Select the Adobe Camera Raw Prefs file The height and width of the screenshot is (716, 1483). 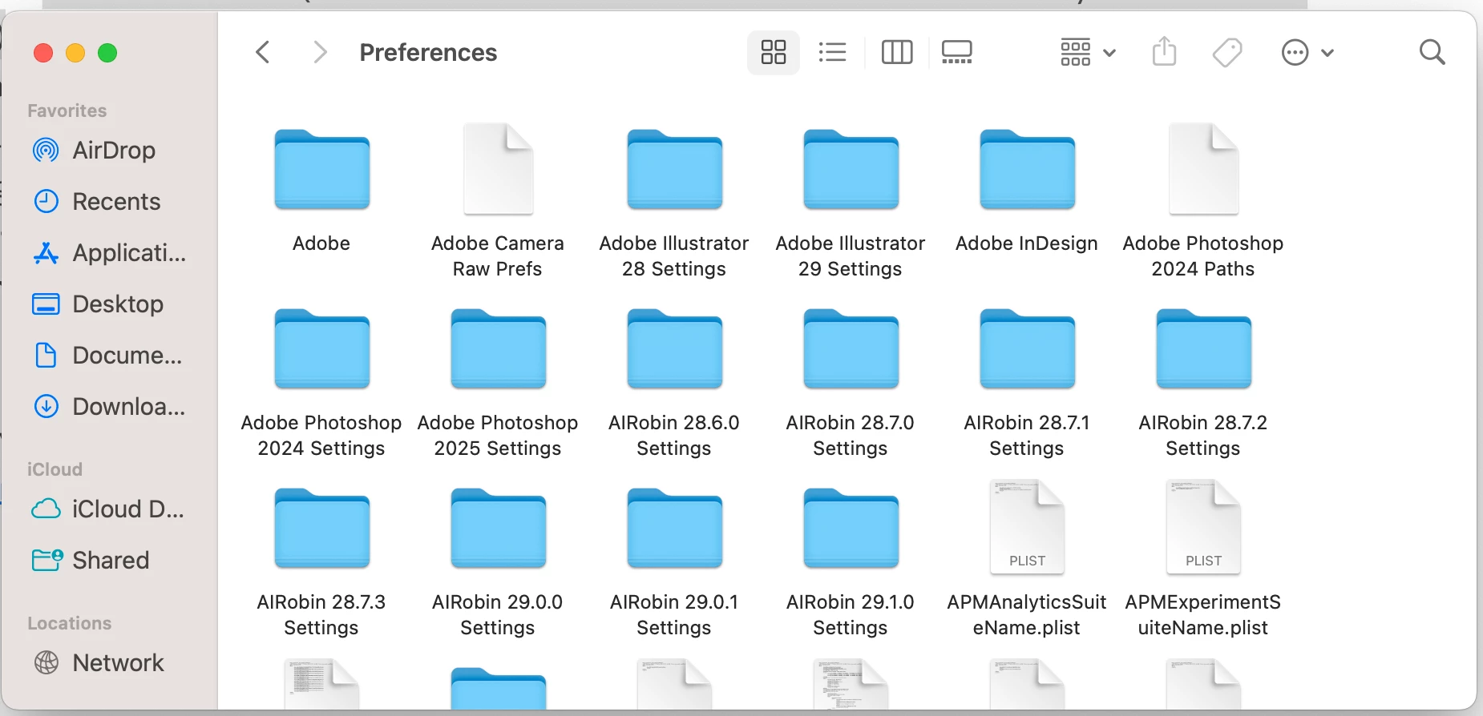498,170
